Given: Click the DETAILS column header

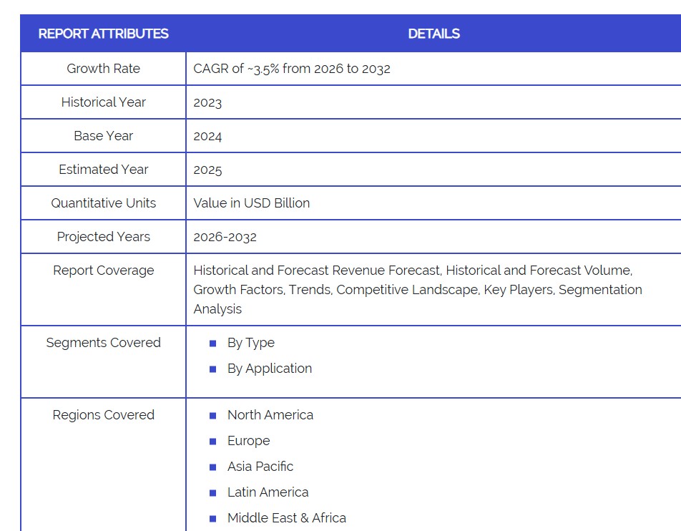Looking at the screenshot, I should [433, 34].
